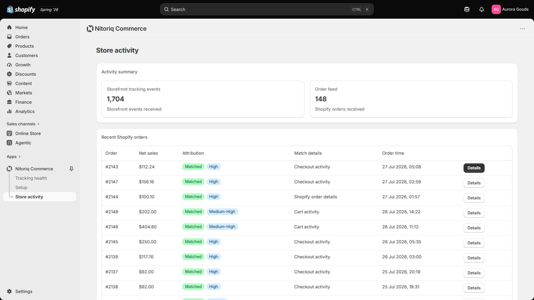View Details for order #2143
534x300 pixels.
click(x=474, y=168)
